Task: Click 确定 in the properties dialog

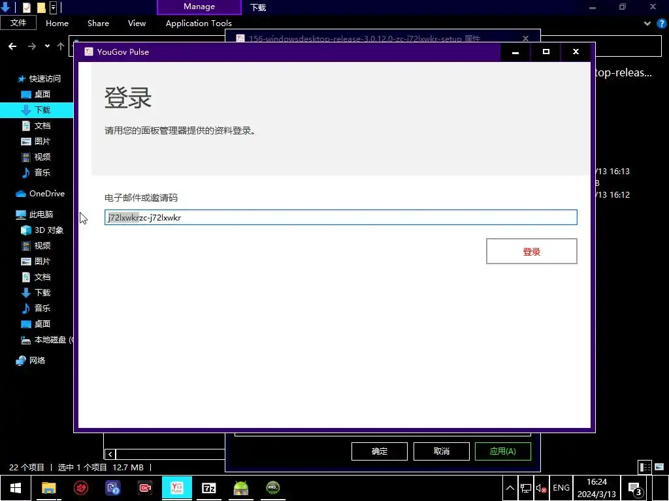Action: 380,451
